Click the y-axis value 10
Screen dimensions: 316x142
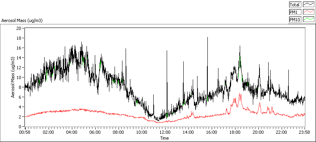(x=19, y=77)
